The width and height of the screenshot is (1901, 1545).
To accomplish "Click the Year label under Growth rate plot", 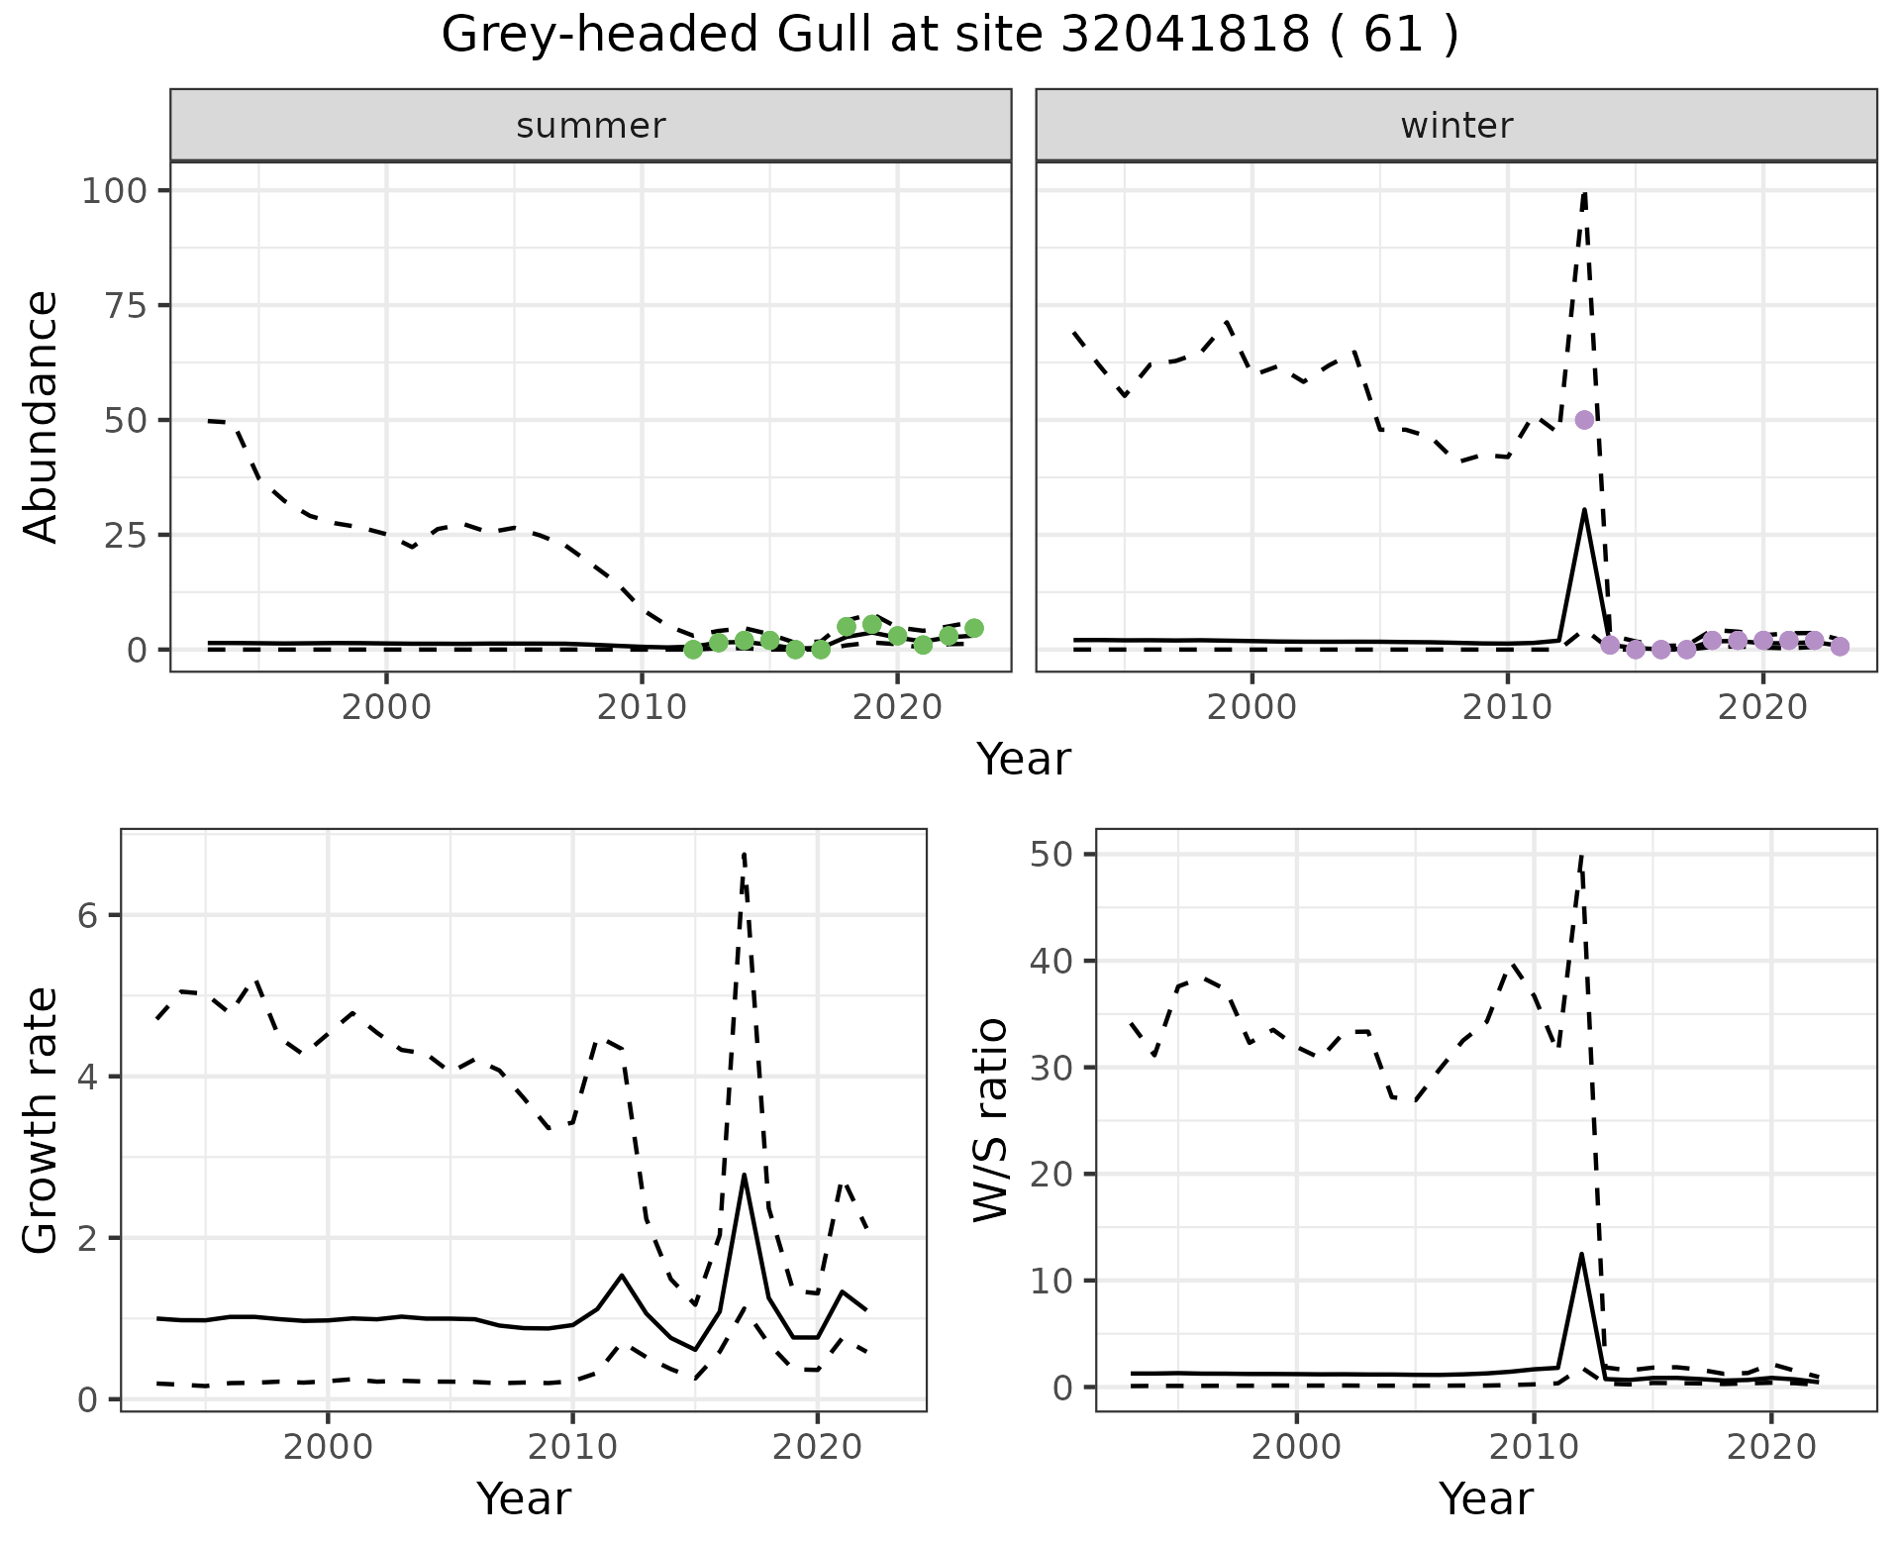I will click(x=523, y=1498).
